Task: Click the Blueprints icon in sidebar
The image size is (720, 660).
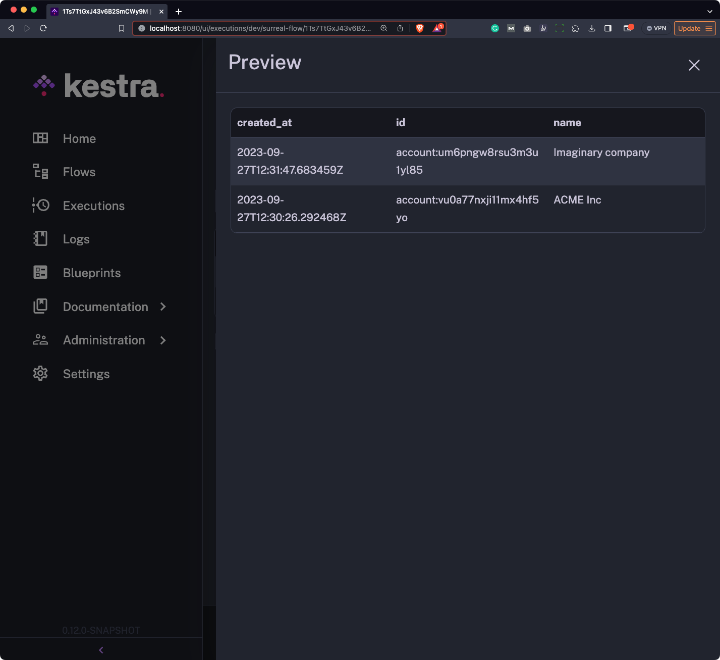Action: pos(40,273)
